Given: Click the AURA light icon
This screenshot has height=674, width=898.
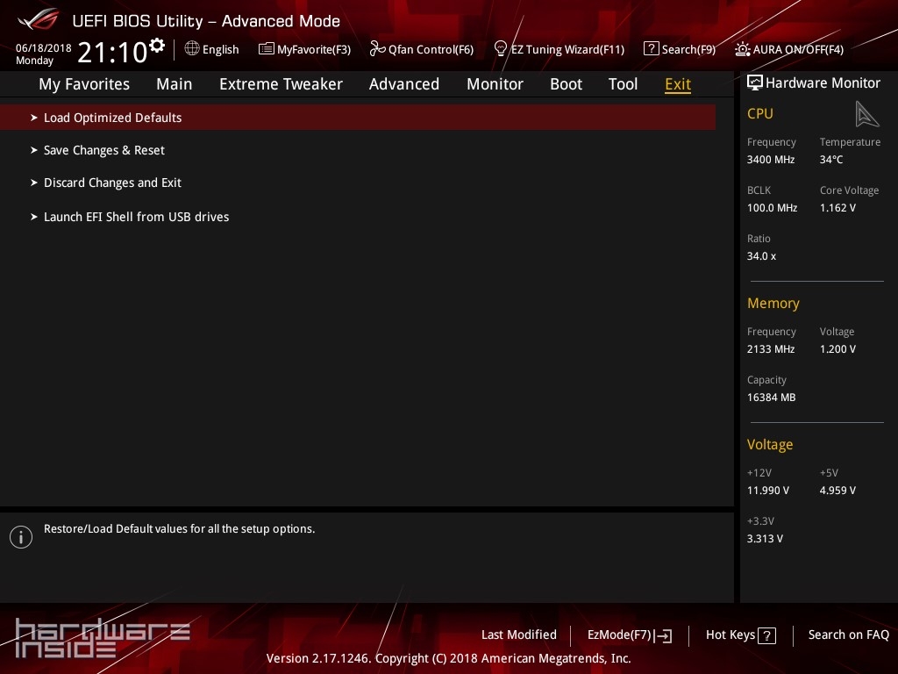Looking at the screenshot, I should pyautogui.click(x=742, y=49).
